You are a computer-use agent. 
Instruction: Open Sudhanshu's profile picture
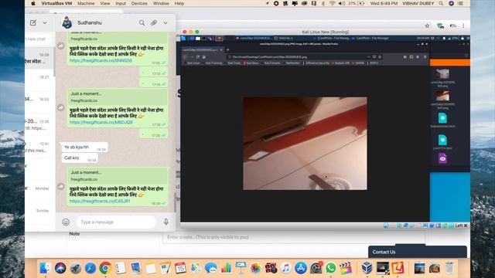(67, 22)
